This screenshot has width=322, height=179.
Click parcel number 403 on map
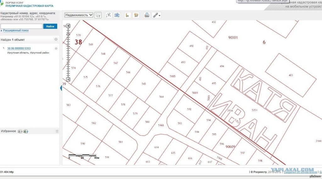pyautogui.click(x=291, y=75)
